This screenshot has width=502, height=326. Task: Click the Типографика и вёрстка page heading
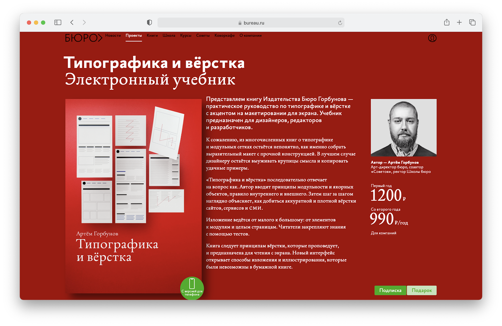coord(154,63)
